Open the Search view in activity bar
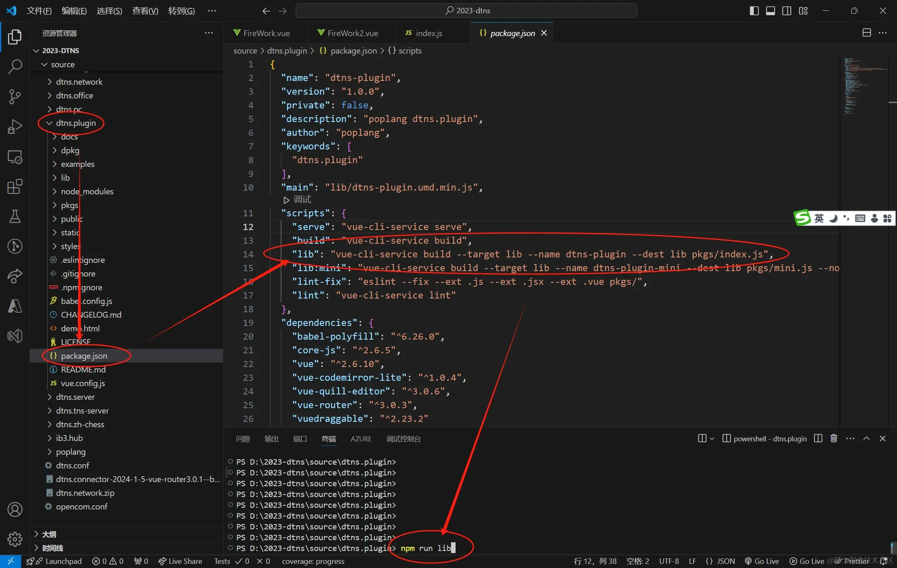897x568 pixels. coord(15,66)
